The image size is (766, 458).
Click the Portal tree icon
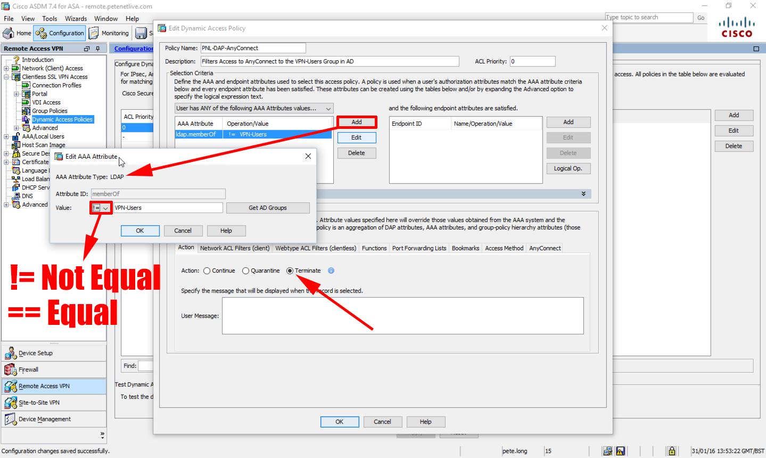26,94
